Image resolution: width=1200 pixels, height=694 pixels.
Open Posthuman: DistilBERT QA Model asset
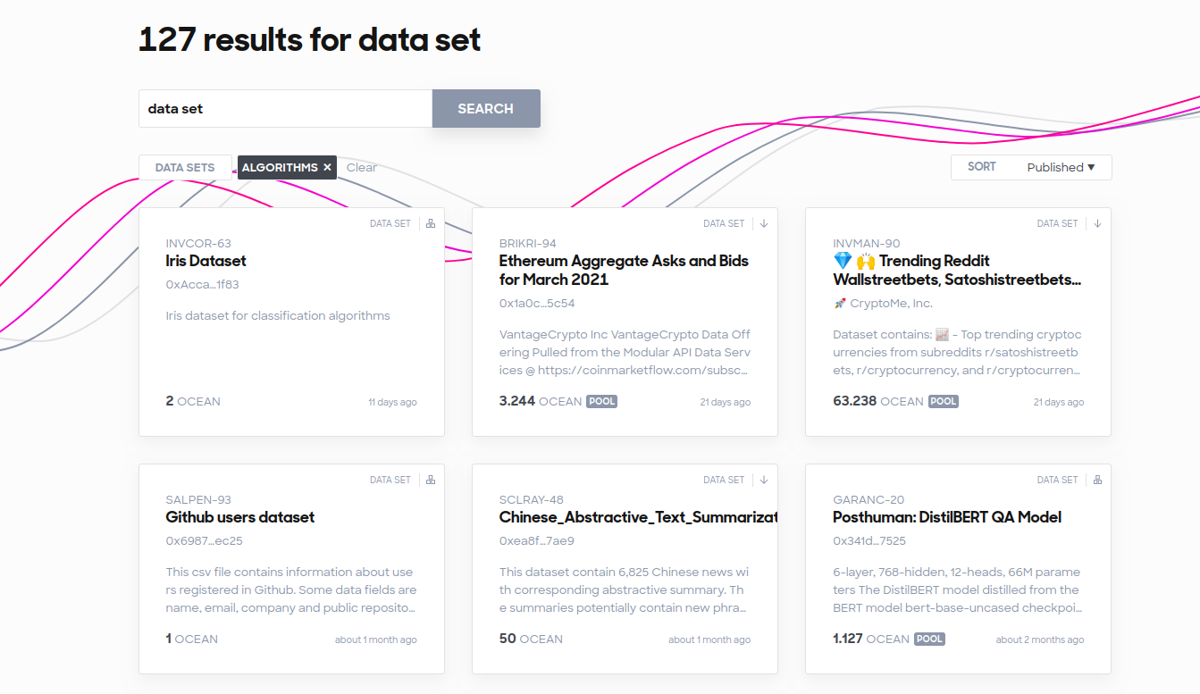click(x=946, y=517)
